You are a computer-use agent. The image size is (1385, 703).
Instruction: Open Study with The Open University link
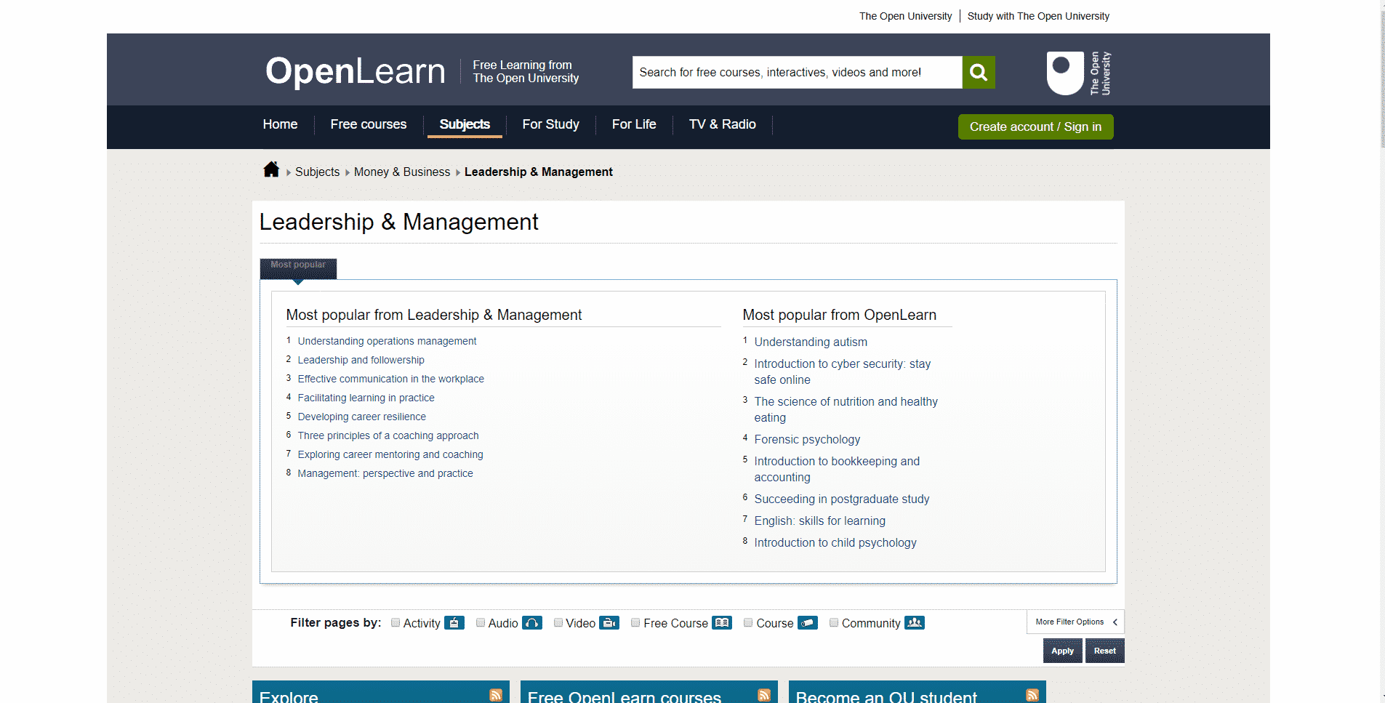(1038, 16)
